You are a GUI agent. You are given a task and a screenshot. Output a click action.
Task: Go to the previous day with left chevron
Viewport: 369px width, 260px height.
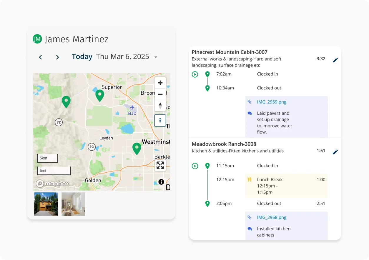(40, 57)
